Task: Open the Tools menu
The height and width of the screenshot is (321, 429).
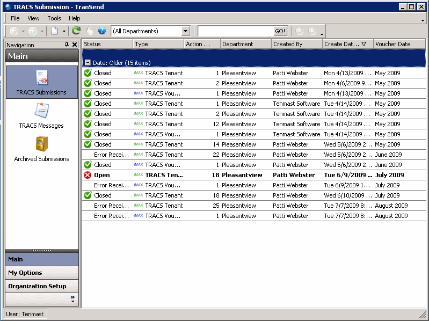Action: click(x=54, y=18)
